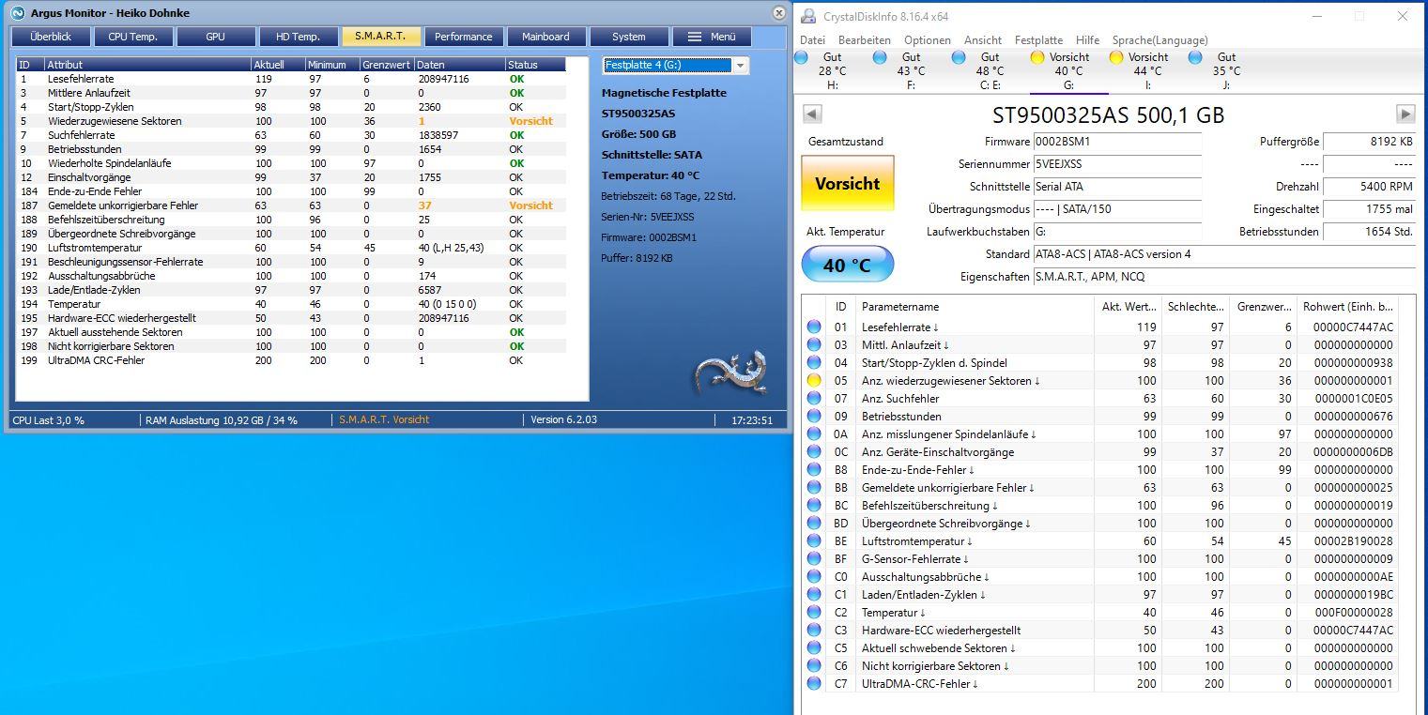Viewport: 1428px width, 715px height.
Task: Click the blue status dot for Start/Stopp-Zyklen (04)
Action: click(814, 363)
